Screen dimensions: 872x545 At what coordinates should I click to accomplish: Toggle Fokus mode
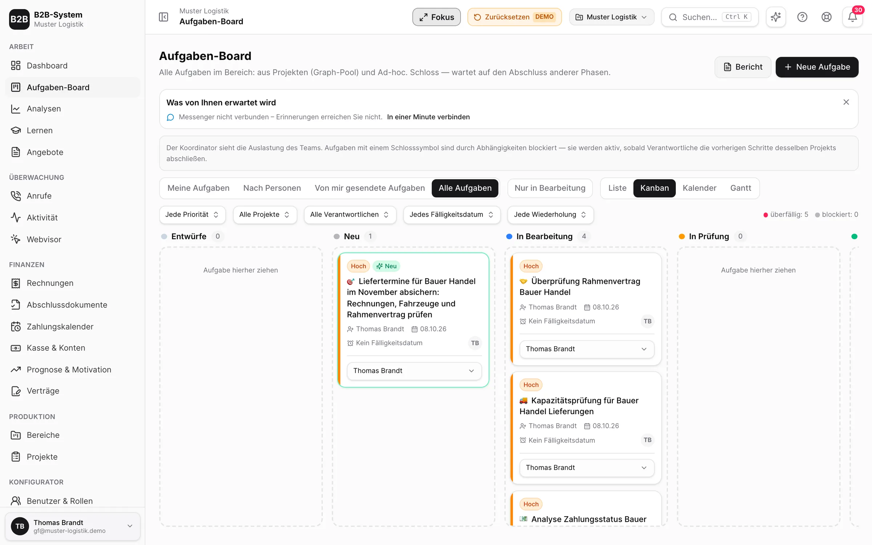pos(436,17)
